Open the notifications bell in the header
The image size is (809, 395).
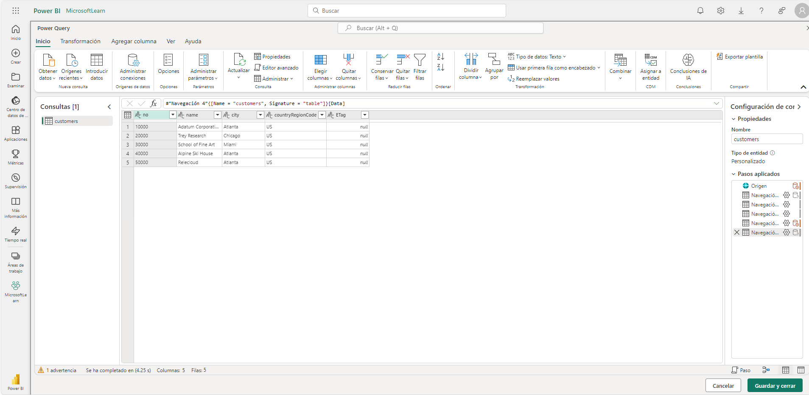pos(700,11)
